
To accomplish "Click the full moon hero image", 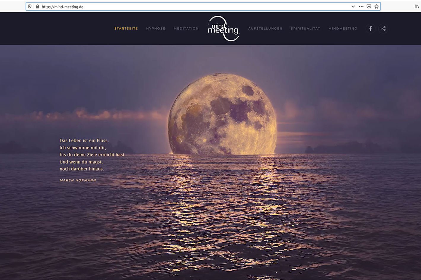I will pyautogui.click(x=222, y=114).
